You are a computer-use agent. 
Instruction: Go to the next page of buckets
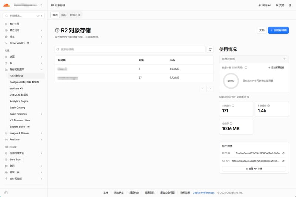[210, 88]
